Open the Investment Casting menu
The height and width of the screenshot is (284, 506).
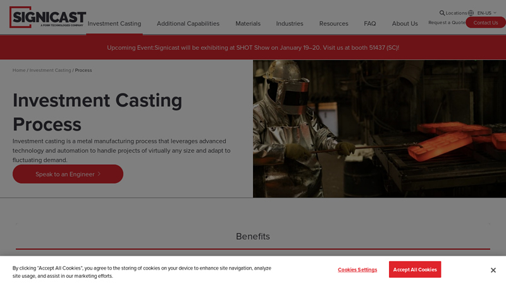[114, 23]
